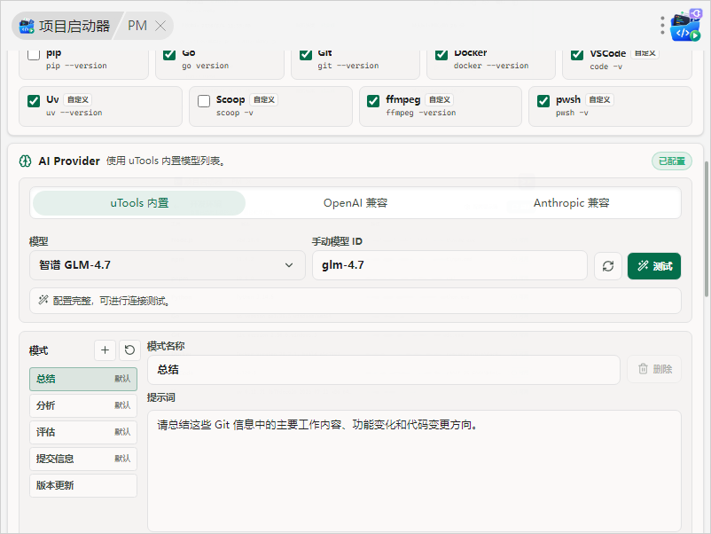Uncheck the Docker tool checkbox

(x=441, y=54)
